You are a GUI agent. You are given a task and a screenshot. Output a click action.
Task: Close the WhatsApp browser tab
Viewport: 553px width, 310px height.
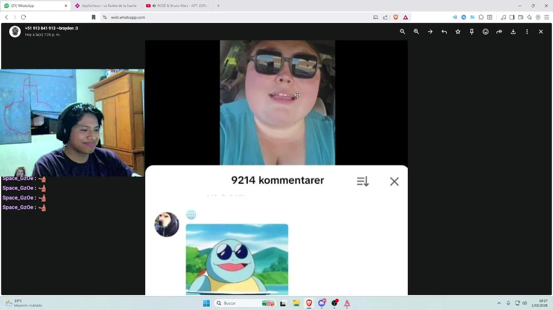(66, 6)
